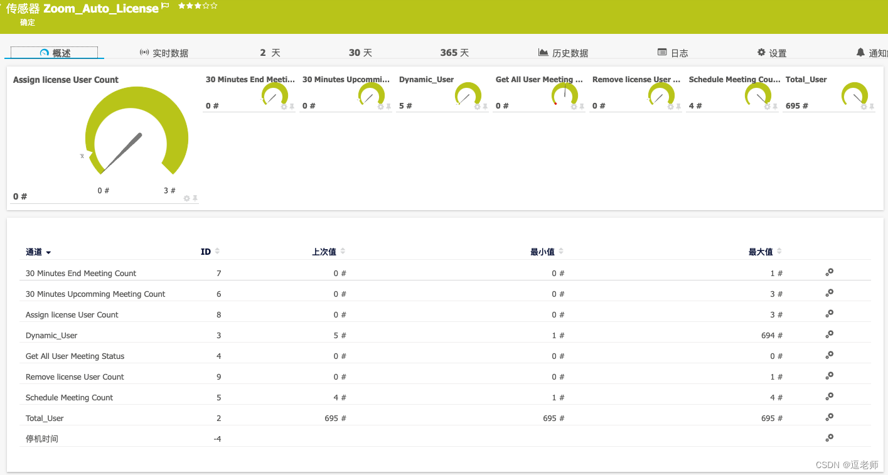Click pin icon on Schedule Meeting Count gauge
The height and width of the screenshot is (475, 888).
click(775, 107)
